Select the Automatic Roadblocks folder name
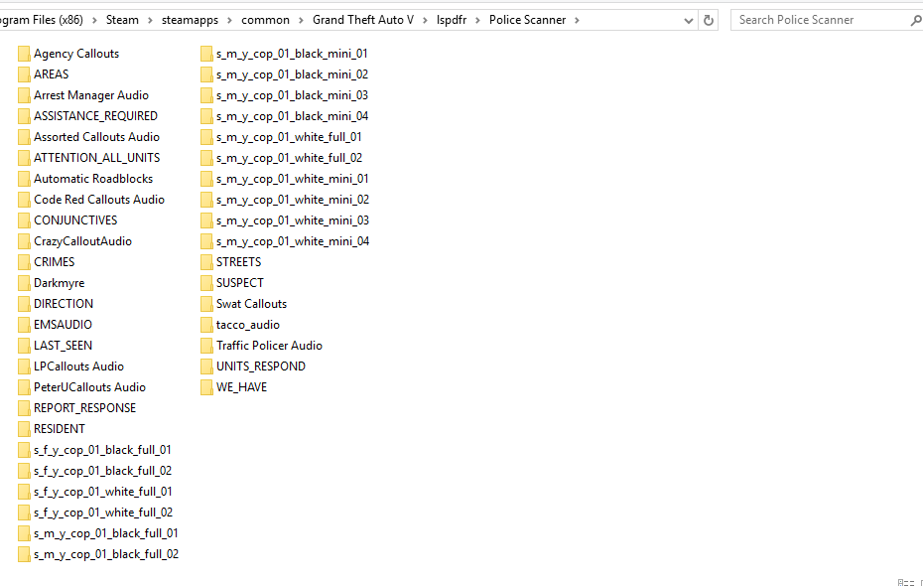This screenshot has height=586, width=923. (x=93, y=179)
